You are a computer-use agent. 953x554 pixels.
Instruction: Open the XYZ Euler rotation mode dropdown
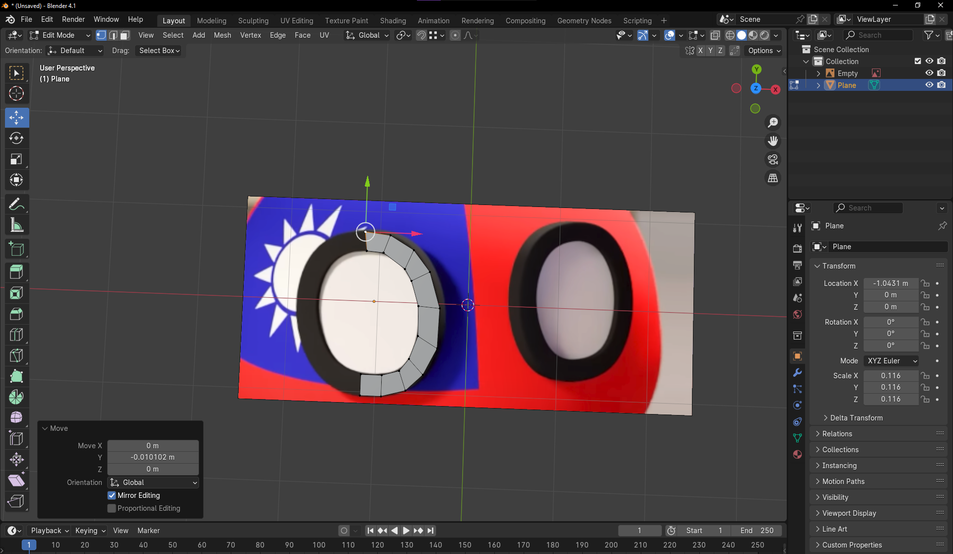pyautogui.click(x=891, y=361)
